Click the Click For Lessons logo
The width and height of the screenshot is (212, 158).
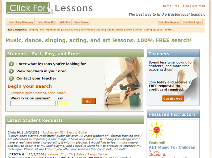[49, 8]
